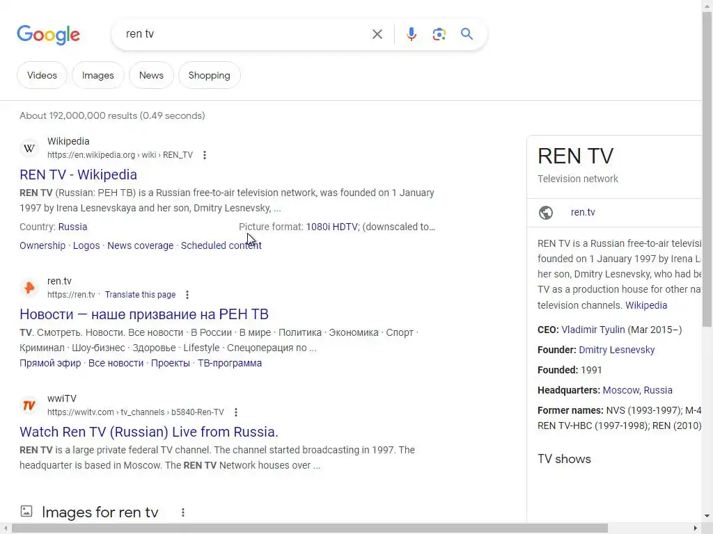Switch to Images search filter
Screen dimensions: 713x534
[x=97, y=75]
